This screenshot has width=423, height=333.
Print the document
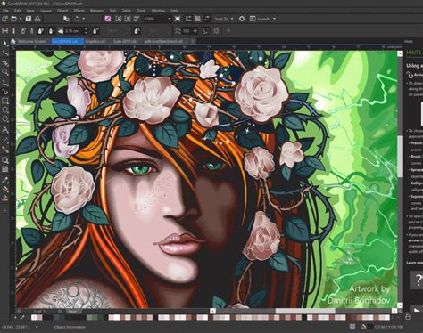coord(37,19)
